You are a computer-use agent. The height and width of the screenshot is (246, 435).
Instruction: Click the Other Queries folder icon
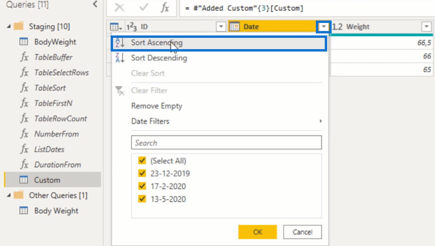coord(19,195)
